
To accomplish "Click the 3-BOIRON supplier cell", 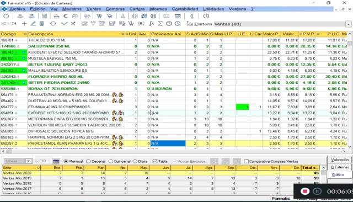I will (x=168, y=89).
